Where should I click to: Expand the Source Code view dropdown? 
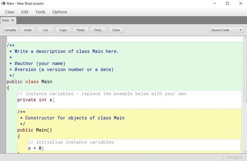tap(226, 30)
